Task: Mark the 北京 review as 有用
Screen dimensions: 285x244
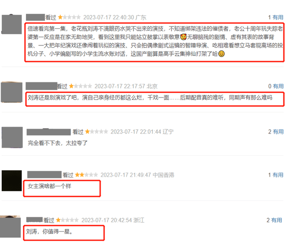Action: click(x=278, y=86)
